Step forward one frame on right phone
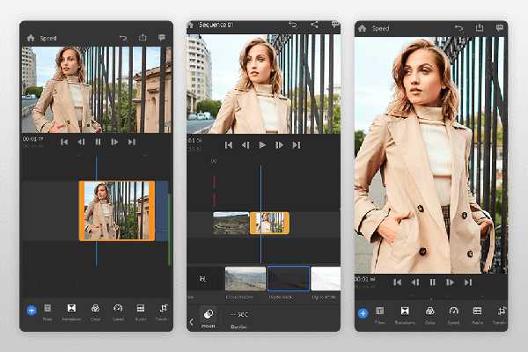The width and height of the screenshot is (528, 352). [x=451, y=282]
